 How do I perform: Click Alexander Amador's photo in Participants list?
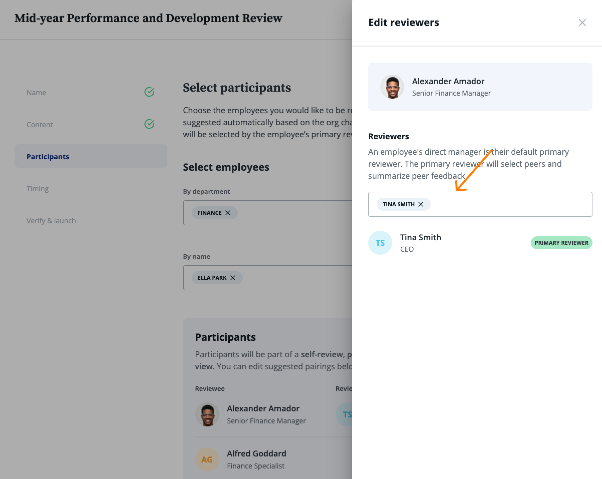(207, 414)
